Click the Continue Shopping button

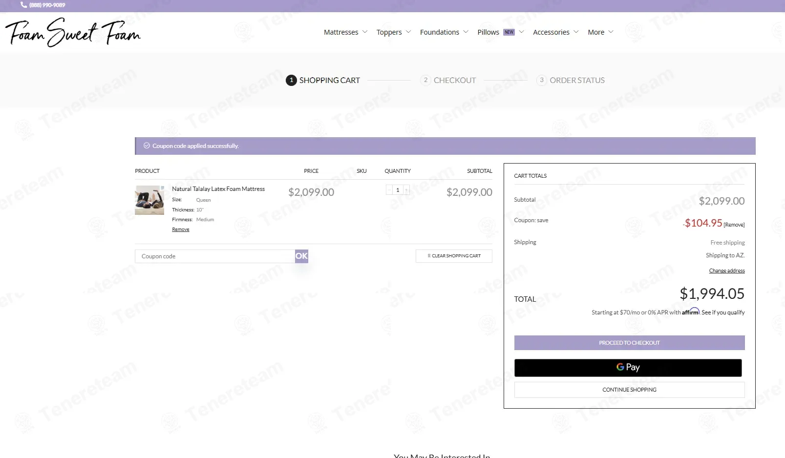629,390
